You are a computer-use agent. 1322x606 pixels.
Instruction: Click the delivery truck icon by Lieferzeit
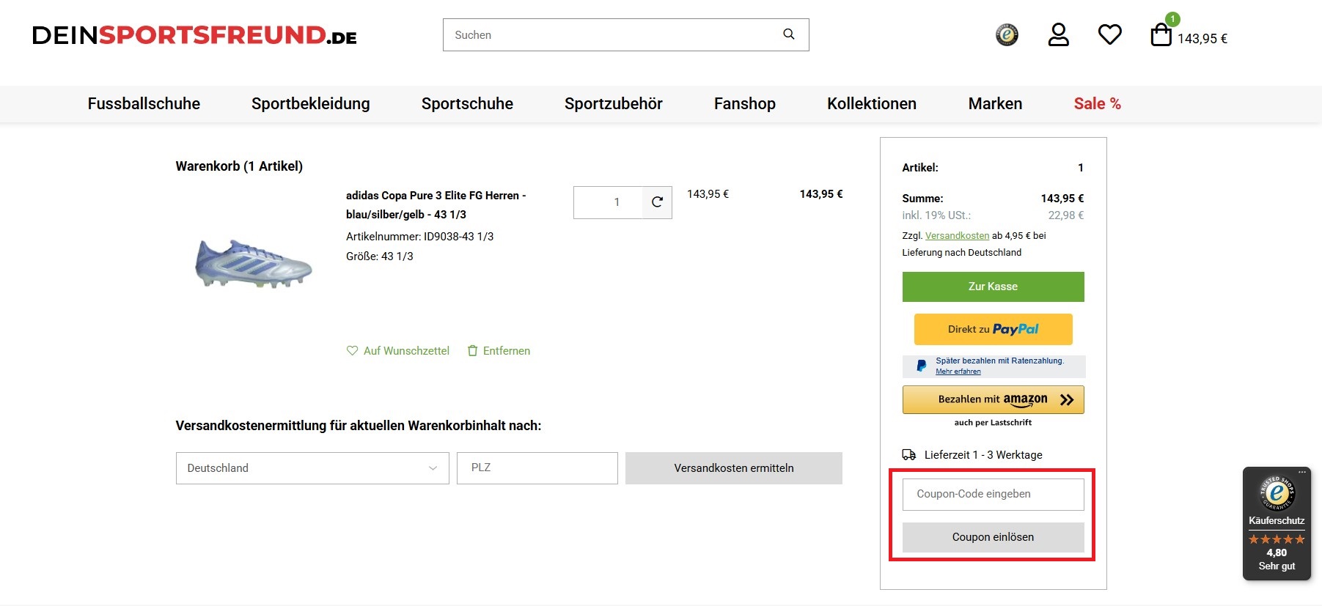pyautogui.click(x=909, y=455)
